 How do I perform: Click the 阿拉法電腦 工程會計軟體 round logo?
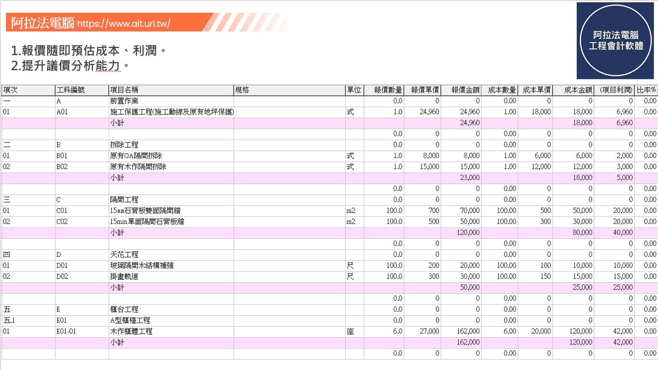pyautogui.click(x=616, y=41)
